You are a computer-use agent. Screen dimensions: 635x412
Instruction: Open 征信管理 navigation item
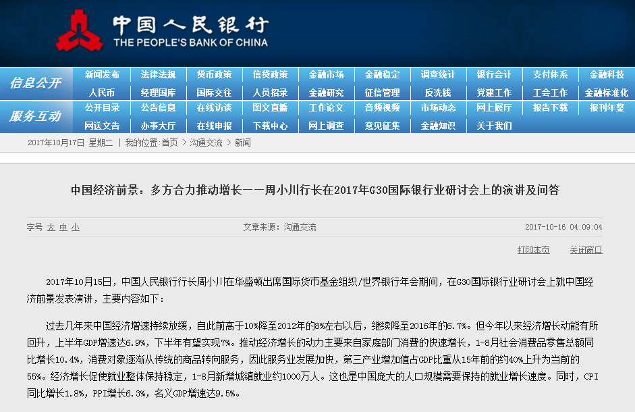coord(382,93)
